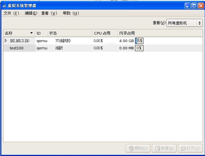Click the 0% memory usage bar
205x156 pixels.
tap(139, 48)
